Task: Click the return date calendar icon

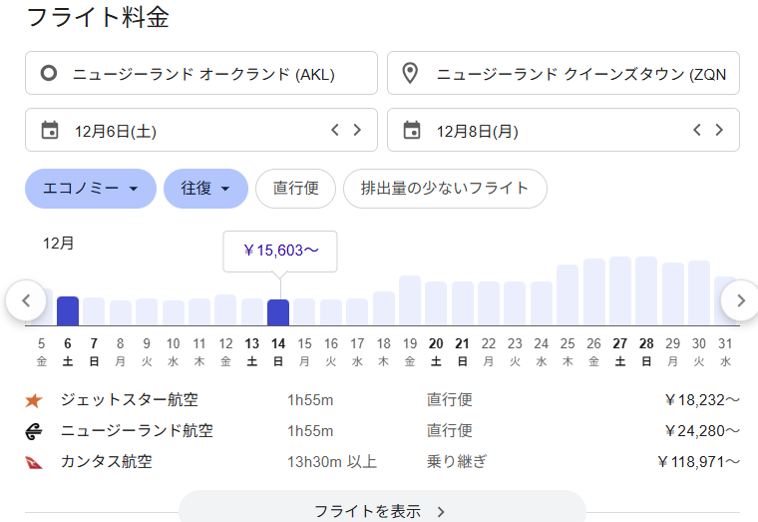Action: (x=411, y=130)
